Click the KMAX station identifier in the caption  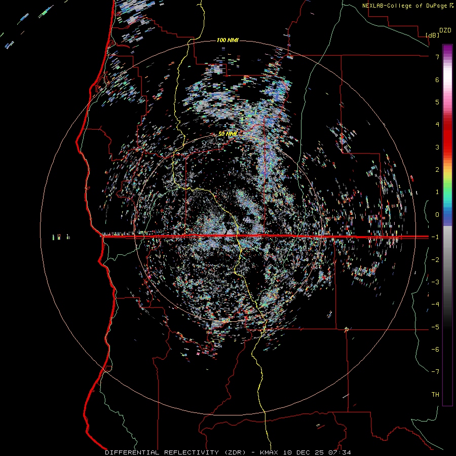point(268,452)
